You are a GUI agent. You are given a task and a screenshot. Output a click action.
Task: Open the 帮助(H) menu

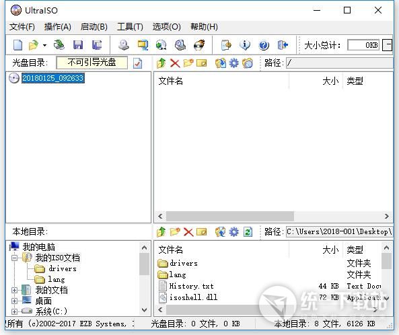(204, 27)
